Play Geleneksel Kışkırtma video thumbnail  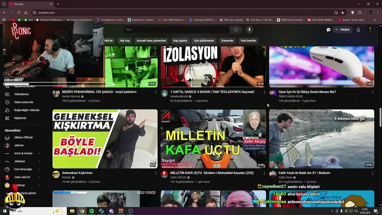[x=105, y=139]
